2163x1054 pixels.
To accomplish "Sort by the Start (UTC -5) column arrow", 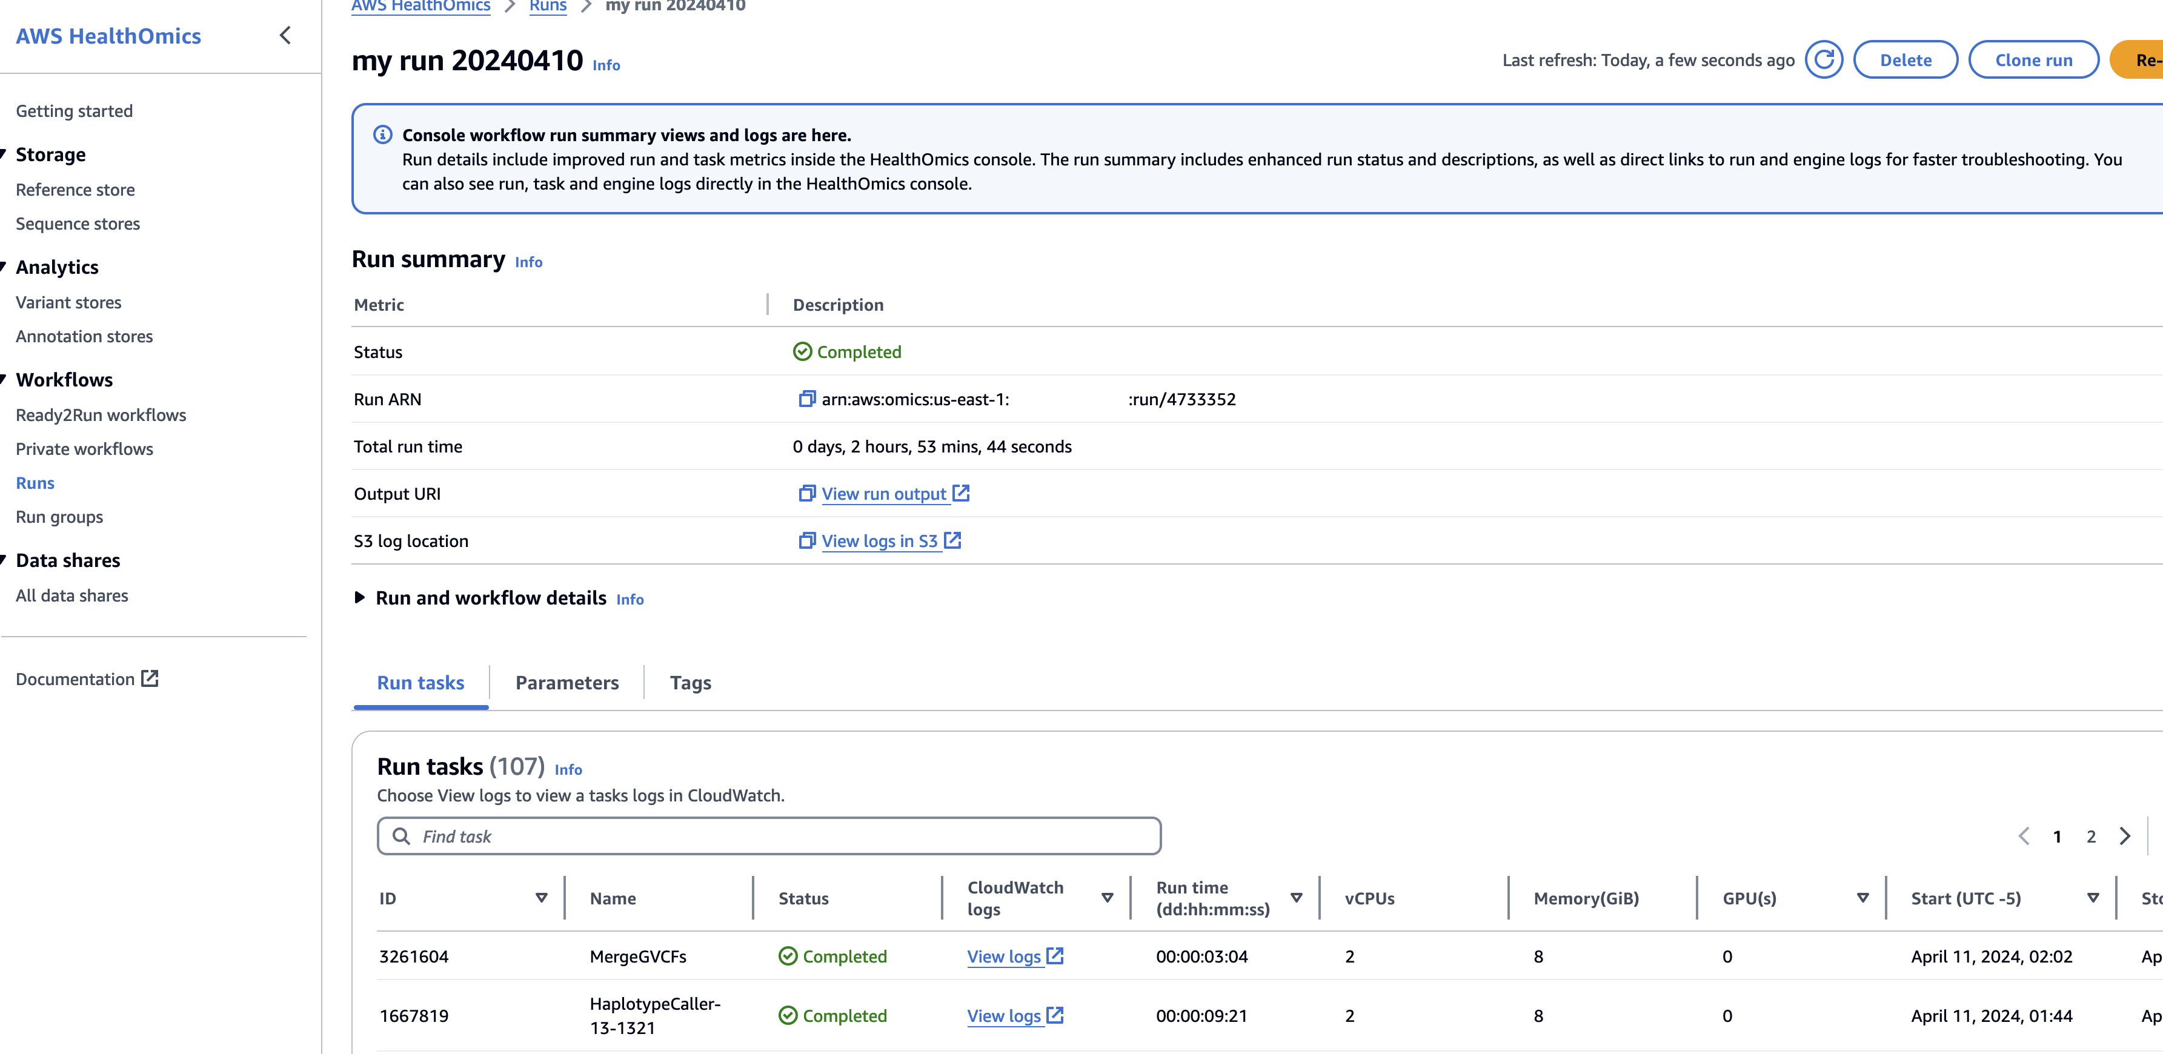I will pyautogui.click(x=2093, y=898).
